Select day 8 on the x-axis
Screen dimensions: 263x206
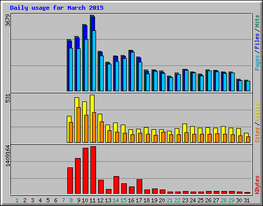(x=71, y=200)
